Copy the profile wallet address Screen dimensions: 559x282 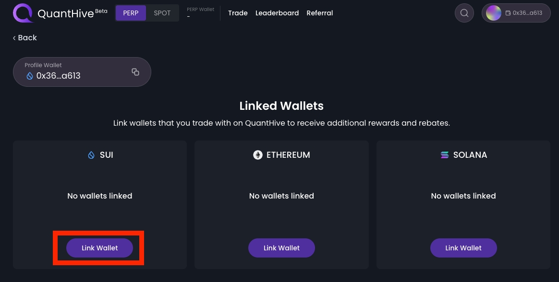tap(135, 72)
